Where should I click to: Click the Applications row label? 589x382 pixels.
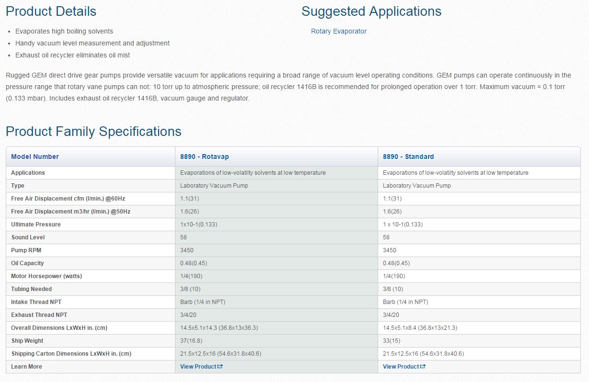28,173
